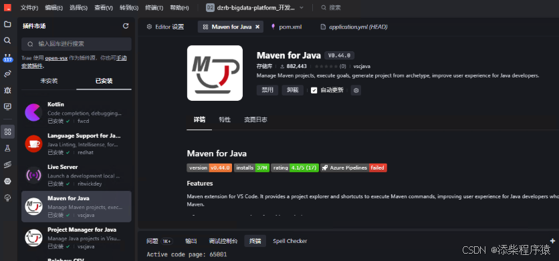
Task: Click the large Maven for Java logo
Action: pos(215,73)
